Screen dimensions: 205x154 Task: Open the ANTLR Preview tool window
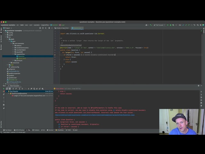[19, 130]
